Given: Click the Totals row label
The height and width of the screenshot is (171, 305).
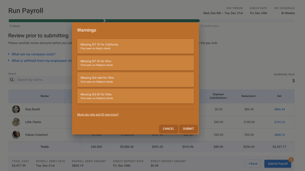Looking at the screenshot, I should pos(45,147).
